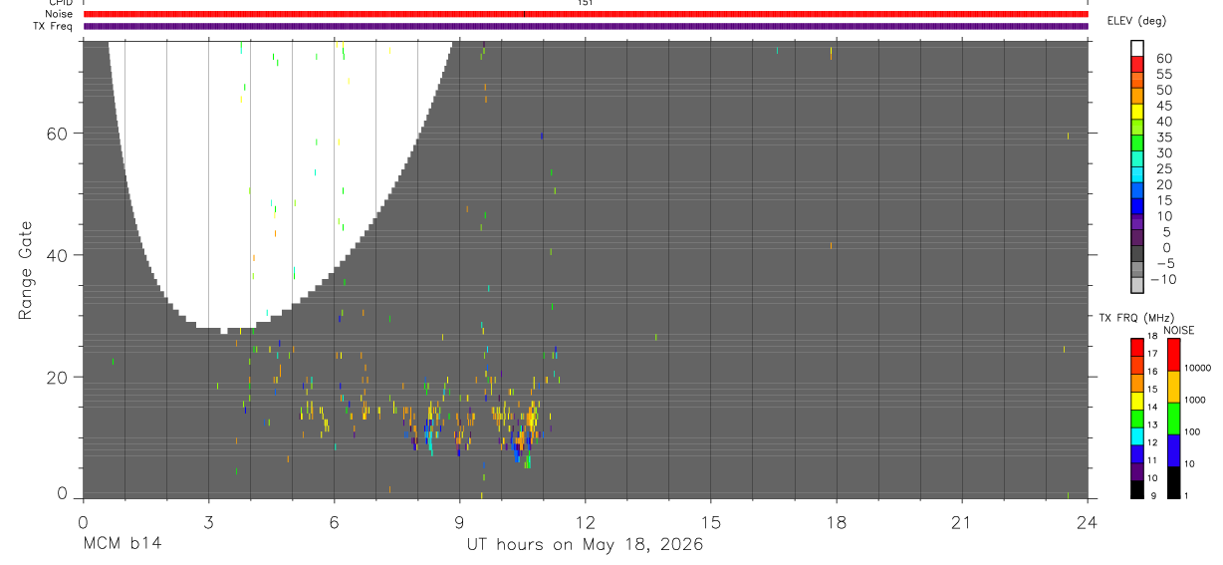Pick the green segment of NOISE color bar
The height and width of the screenshot is (565, 1223).
coord(1173,418)
